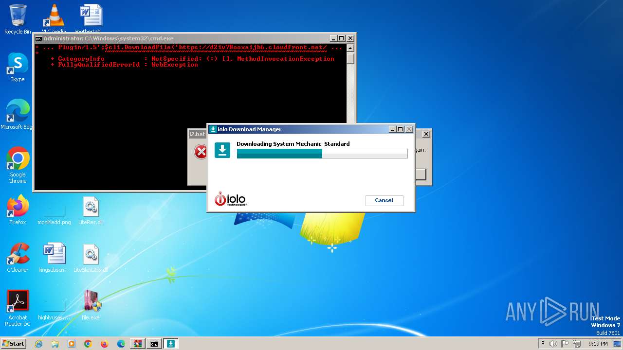623x350 pixels.
Task: Click the download progress bar
Action: pyautogui.click(x=322, y=154)
